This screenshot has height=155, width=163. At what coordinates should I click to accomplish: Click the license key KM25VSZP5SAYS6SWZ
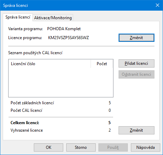click(68, 38)
